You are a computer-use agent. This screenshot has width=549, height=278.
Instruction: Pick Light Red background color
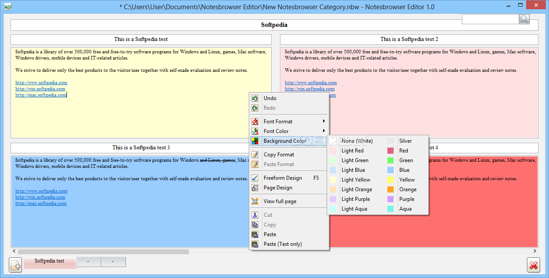(355, 151)
